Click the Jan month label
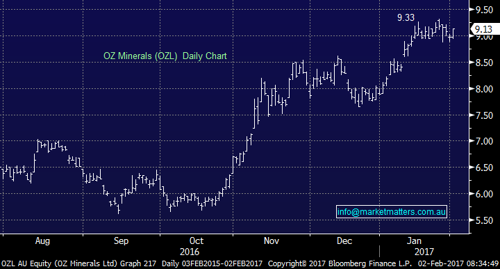 click(414, 241)
